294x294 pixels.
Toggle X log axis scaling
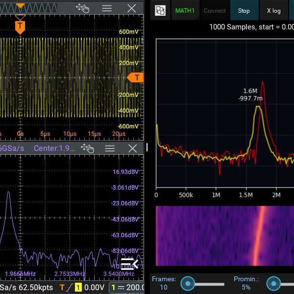click(273, 10)
